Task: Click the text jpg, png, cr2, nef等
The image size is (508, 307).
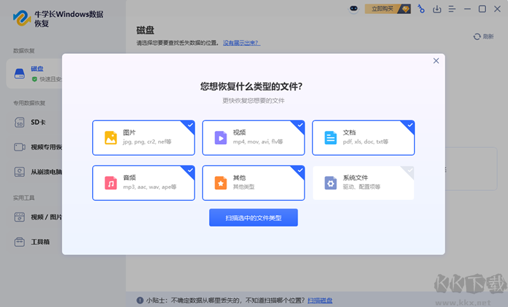Action: click(x=147, y=141)
